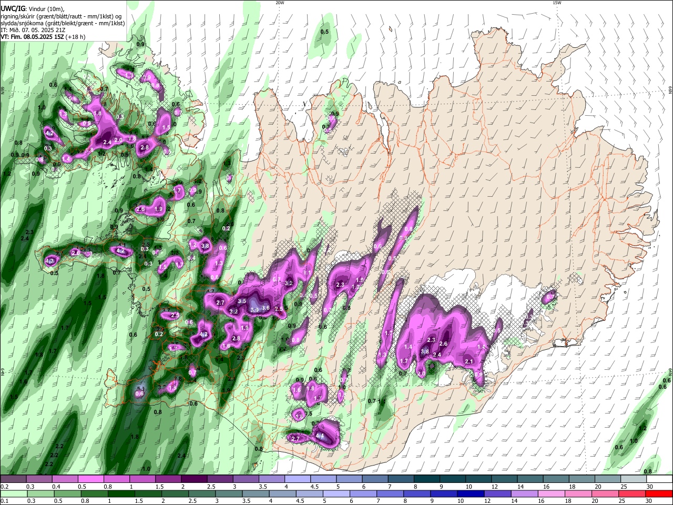673x505 pixels.
Task: Click purple-row legend swatch between 20 and 25
Action: (x=607, y=479)
